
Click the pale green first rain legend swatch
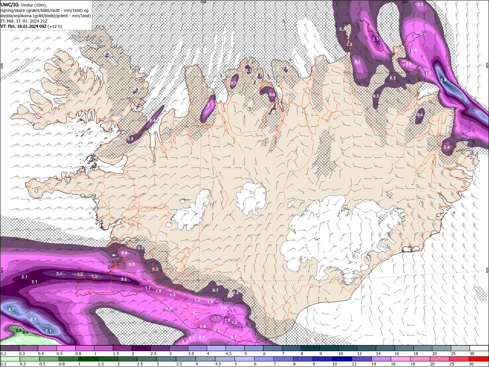tap(10, 359)
